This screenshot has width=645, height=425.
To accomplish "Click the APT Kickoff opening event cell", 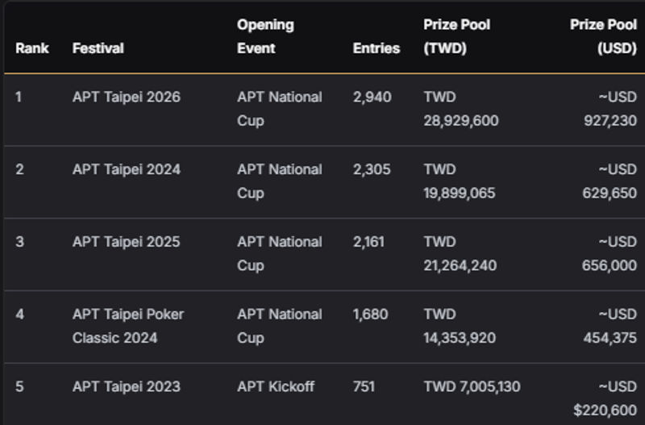I will [x=276, y=387].
